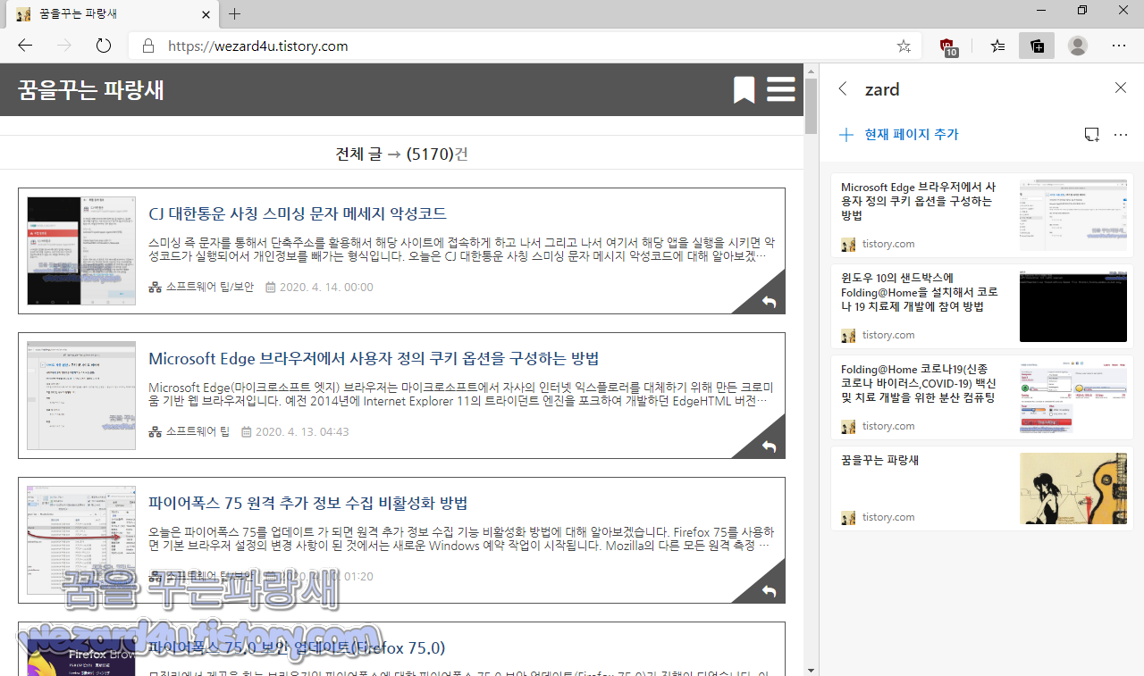Click the guitar thumbnail in collection

[1072, 488]
